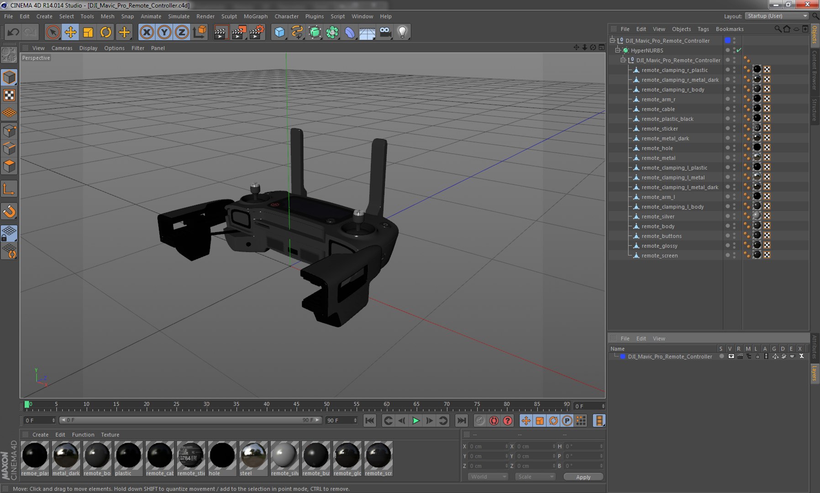
Task: Click the Enable Axis tool icon
Action: (x=9, y=189)
